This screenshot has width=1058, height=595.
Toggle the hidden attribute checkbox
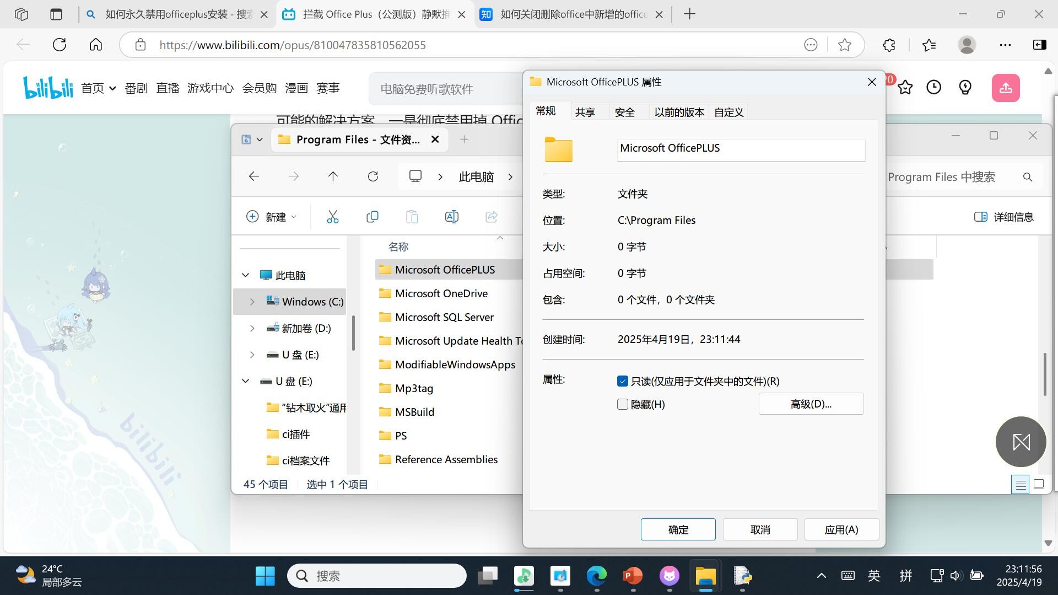tap(623, 404)
